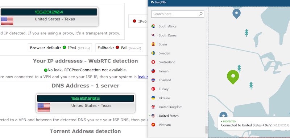Click the IP address 165.231.210.4 display
The width and height of the screenshot is (290, 138).
(x=49, y=12)
